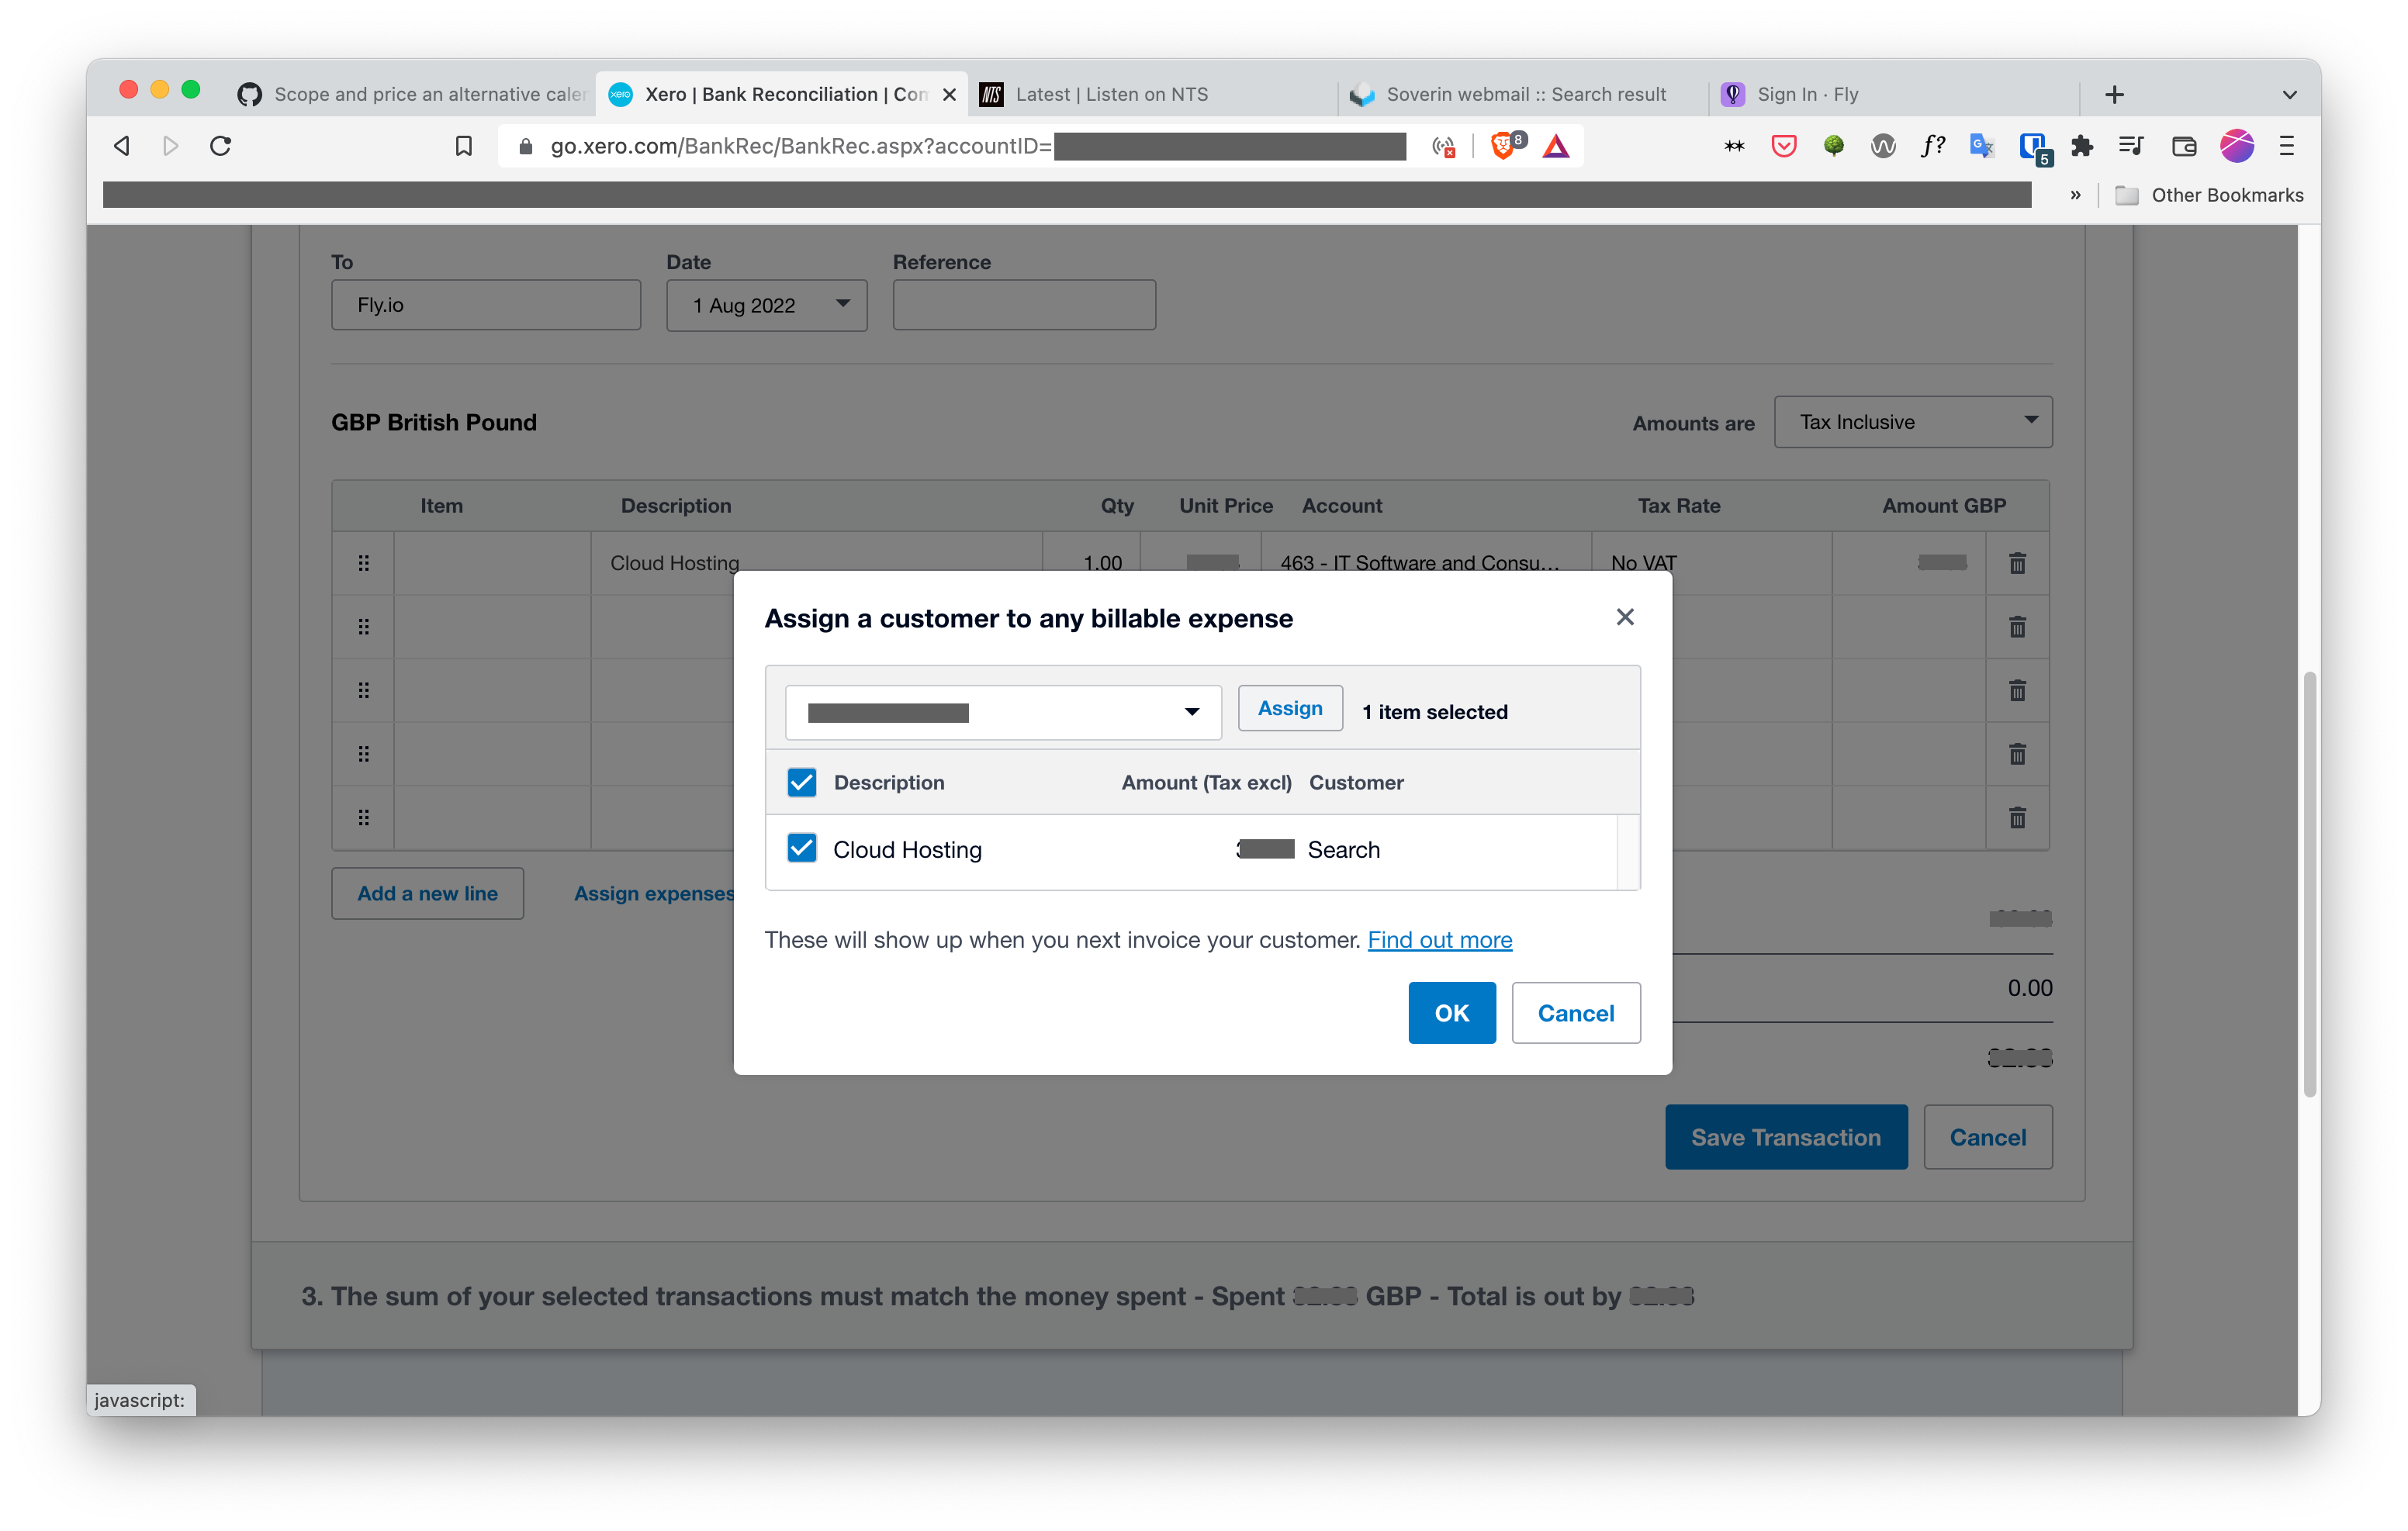Toggle the Cloud Hosting expense checkbox
The height and width of the screenshot is (1531, 2408).
[x=802, y=848]
